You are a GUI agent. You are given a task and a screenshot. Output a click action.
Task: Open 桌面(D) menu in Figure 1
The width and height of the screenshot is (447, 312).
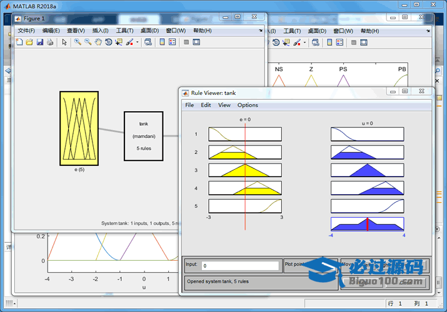(149, 31)
